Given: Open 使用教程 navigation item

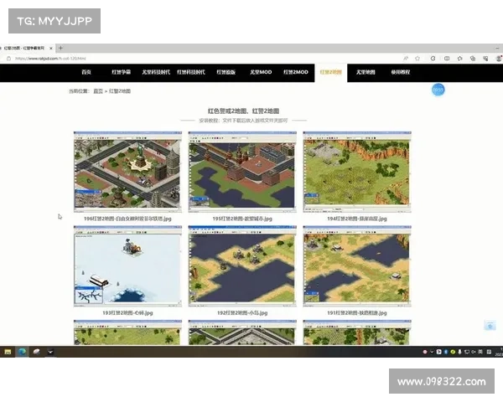Looking at the screenshot, I should 401,72.
